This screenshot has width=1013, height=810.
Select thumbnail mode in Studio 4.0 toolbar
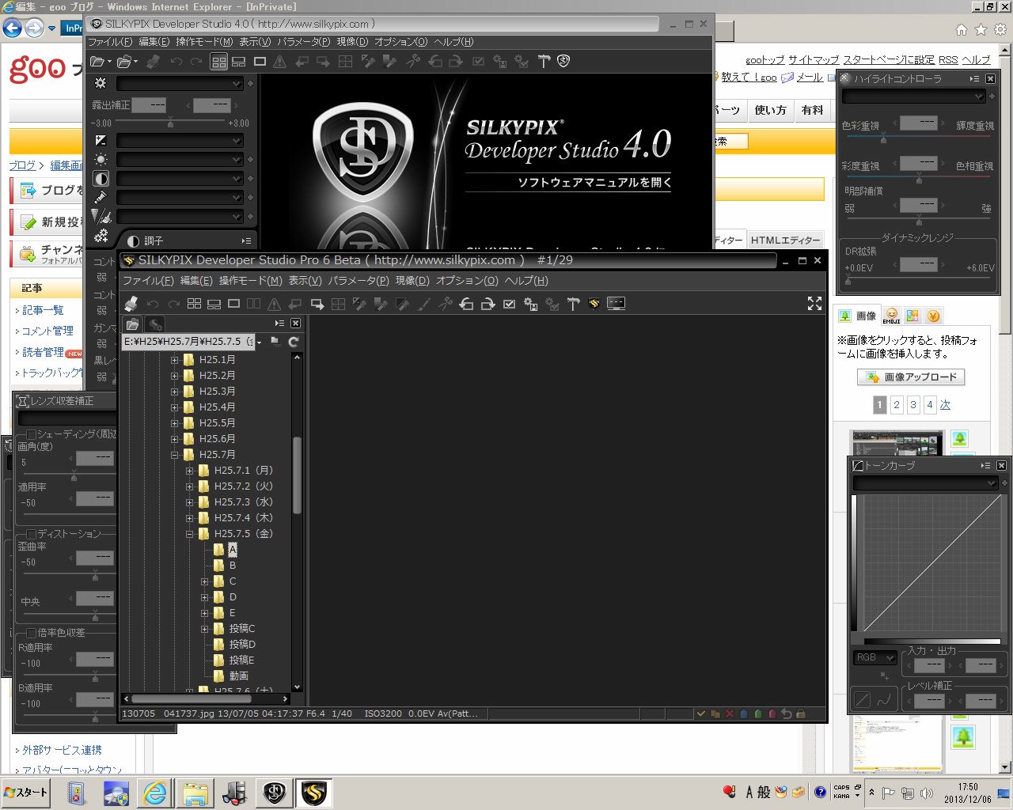click(219, 61)
